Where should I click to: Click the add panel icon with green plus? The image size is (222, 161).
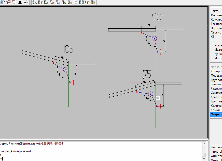click(35, 2)
